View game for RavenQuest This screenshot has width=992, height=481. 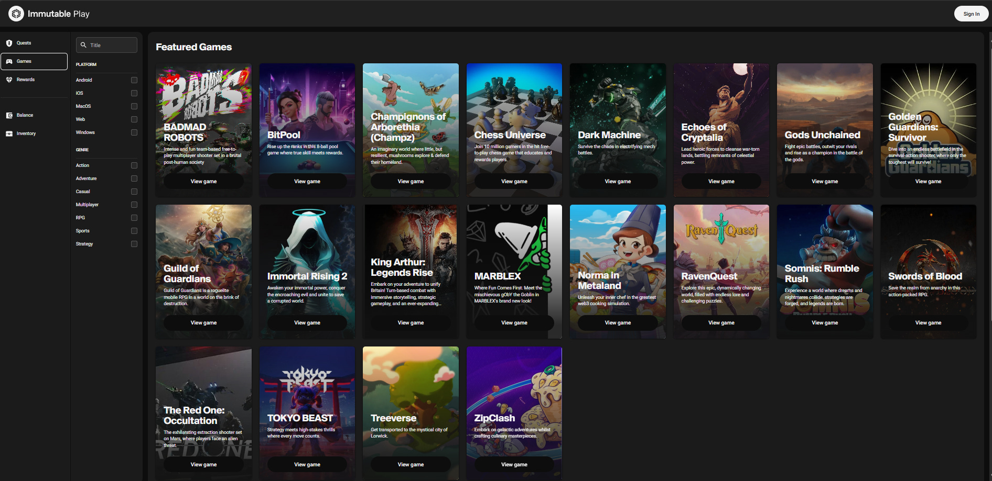tap(721, 322)
